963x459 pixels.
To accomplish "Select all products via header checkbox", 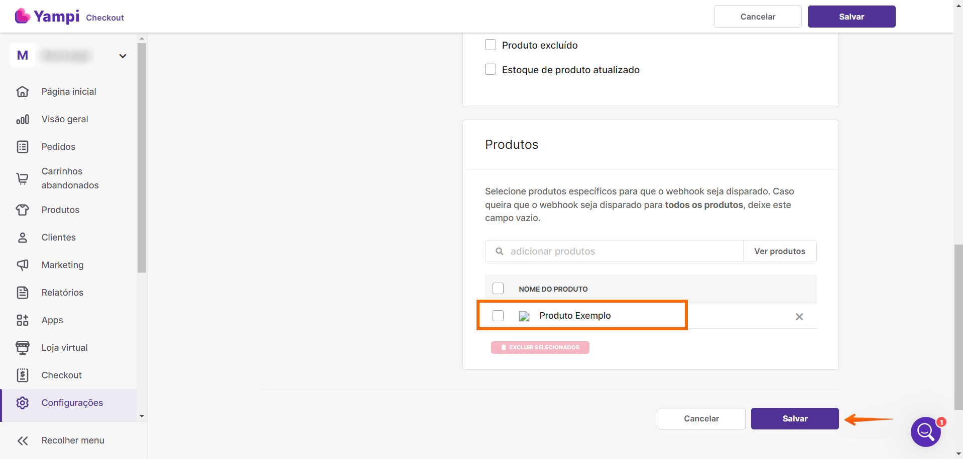I will [498, 289].
